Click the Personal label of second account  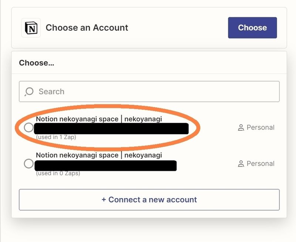[260, 163]
